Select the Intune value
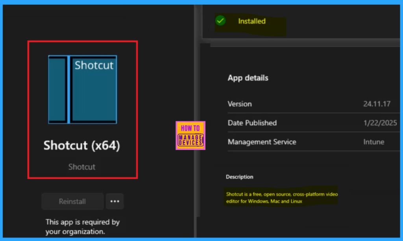Viewport: 403px width, 241px height. pos(374,142)
